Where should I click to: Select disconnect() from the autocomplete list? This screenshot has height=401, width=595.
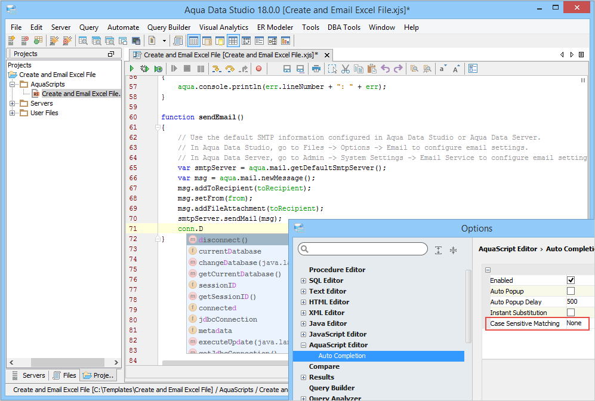pos(223,240)
